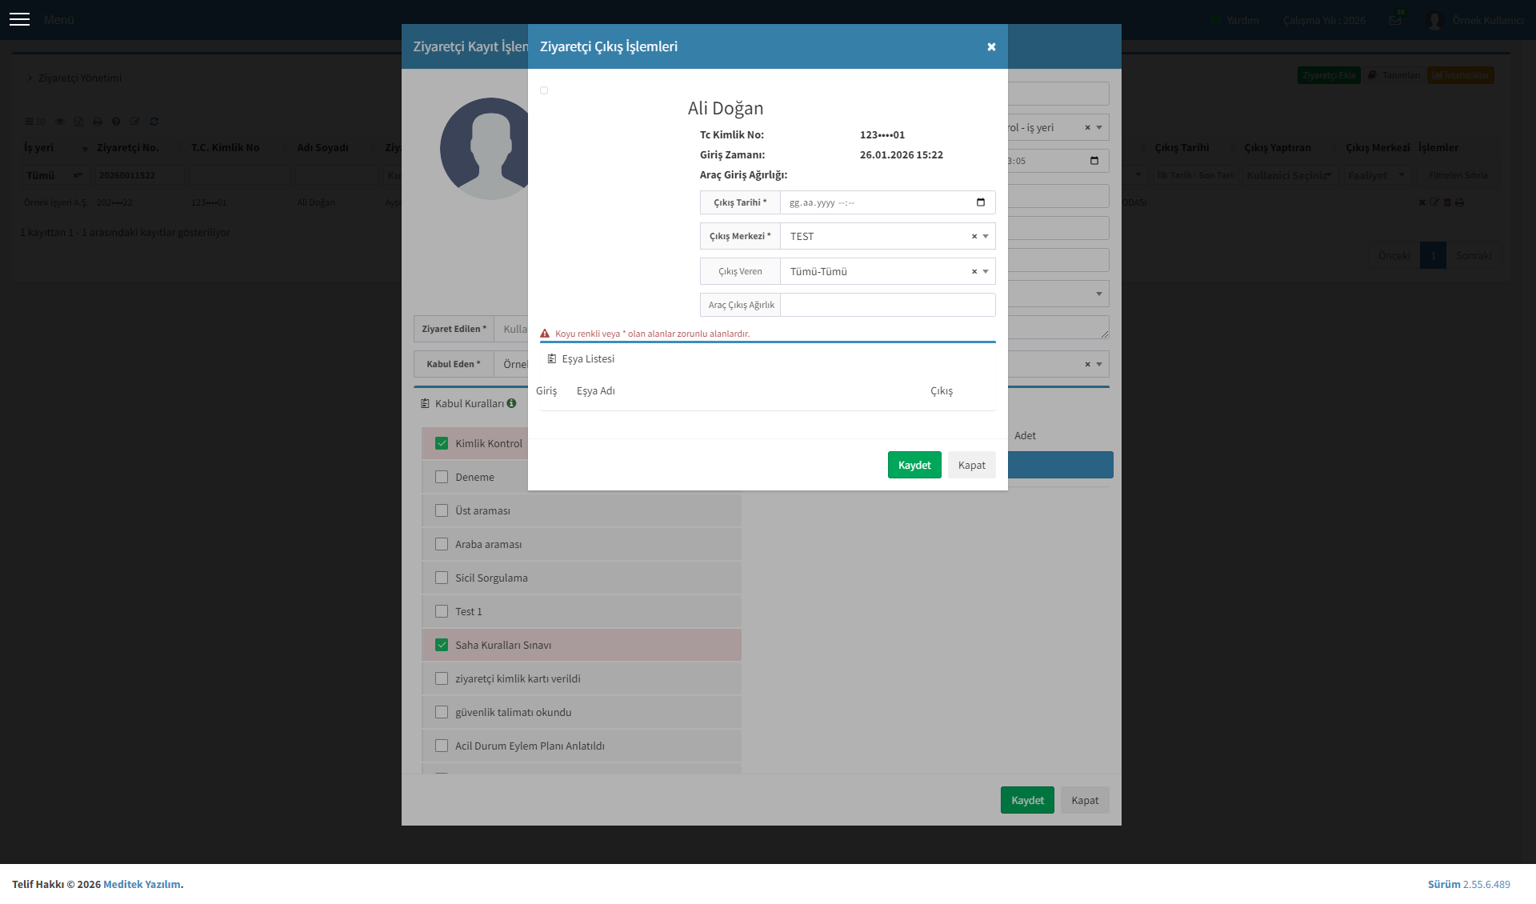Image resolution: width=1536 pixels, height=904 pixels.
Task: Click the printer icon in Ali Doğan's İşlemler cell
Action: coord(1459,202)
